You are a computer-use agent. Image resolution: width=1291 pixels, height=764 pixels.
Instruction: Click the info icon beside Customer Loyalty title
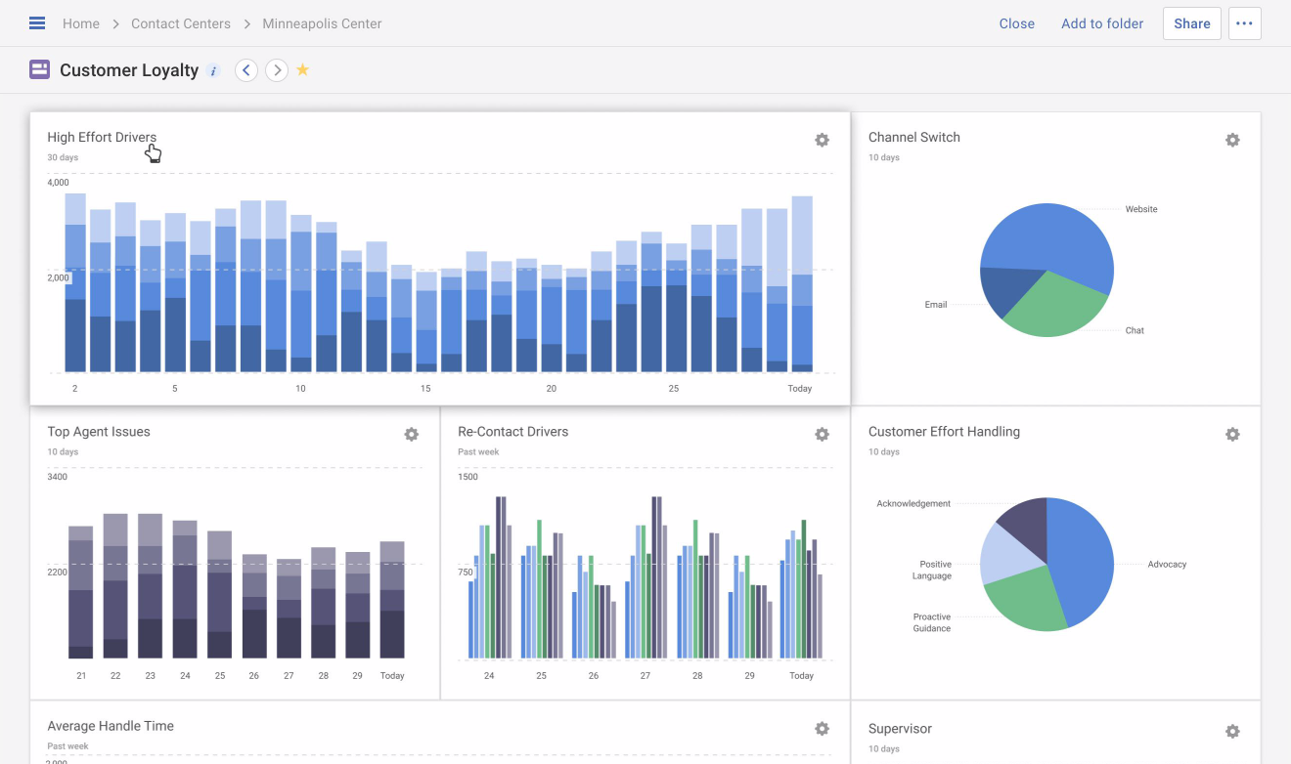tap(213, 69)
